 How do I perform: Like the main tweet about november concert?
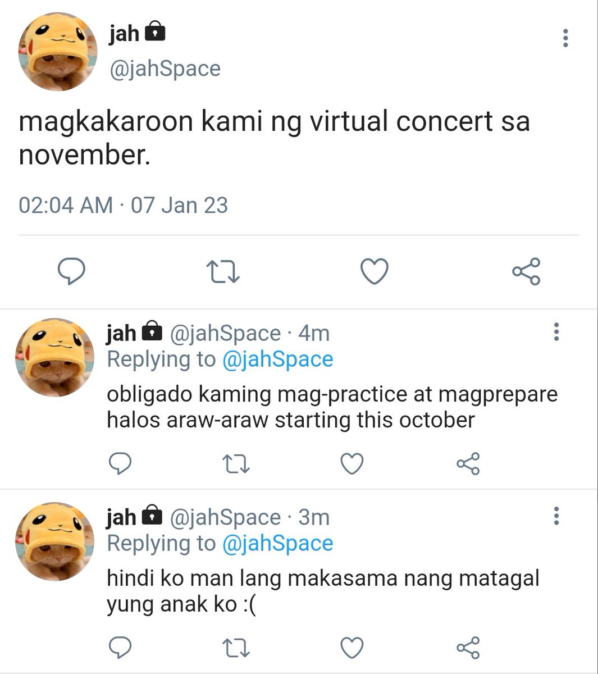(374, 272)
